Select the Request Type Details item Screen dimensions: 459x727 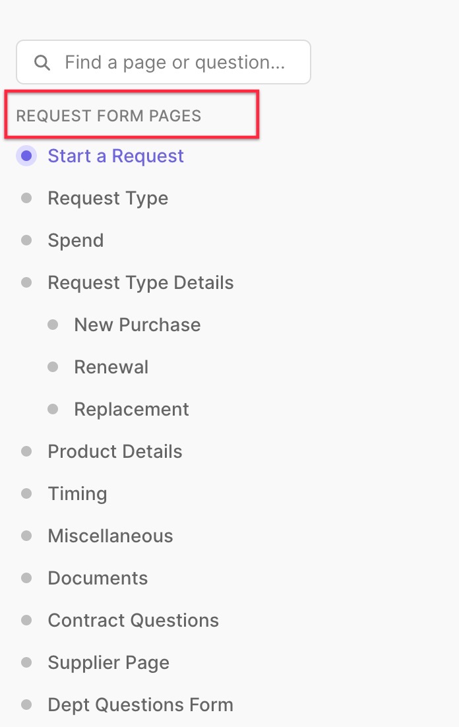140,283
